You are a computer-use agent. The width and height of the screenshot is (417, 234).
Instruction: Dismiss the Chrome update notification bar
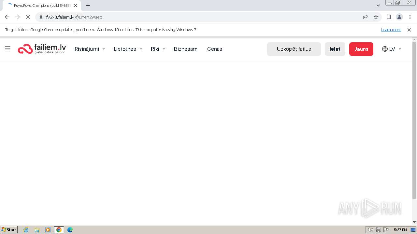(x=409, y=30)
